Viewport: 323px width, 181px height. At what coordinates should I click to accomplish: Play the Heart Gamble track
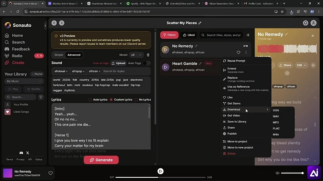[x=166, y=67]
